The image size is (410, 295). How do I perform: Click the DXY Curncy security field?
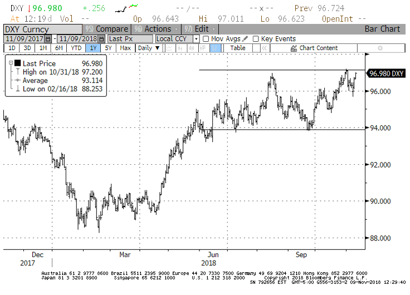(x=43, y=29)
